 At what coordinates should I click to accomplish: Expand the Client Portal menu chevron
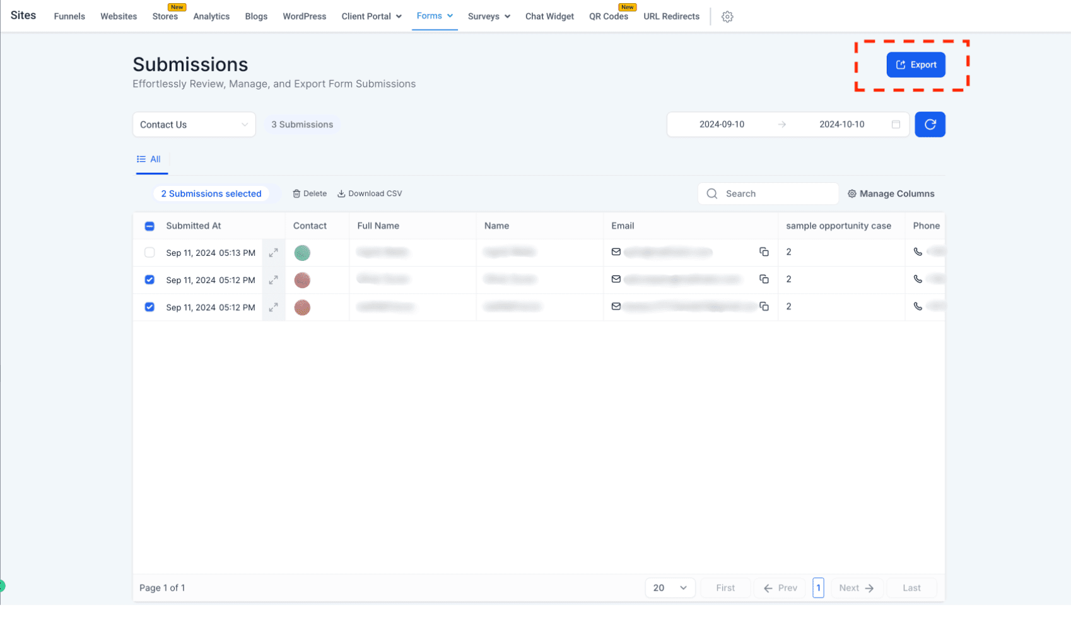399,16
